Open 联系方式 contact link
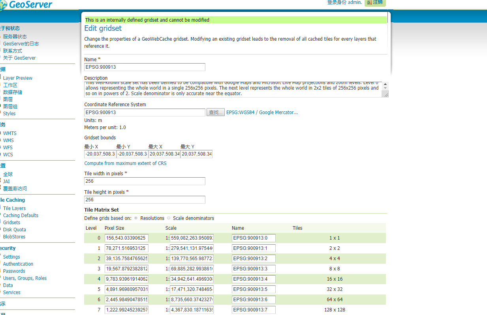Viewport: 487px width, 315px height. 13,51
